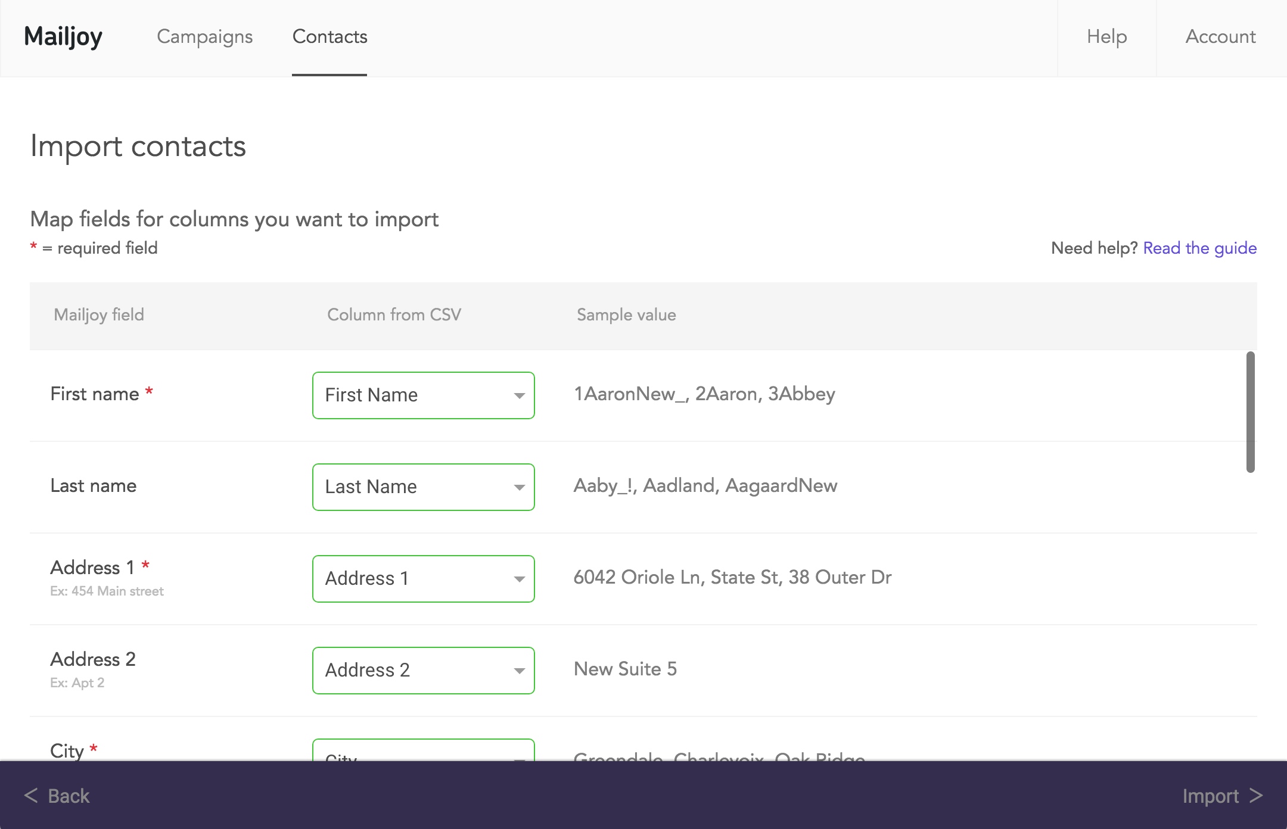Image resolution: width=1287 pixels, height=829 pixels.
Task: Click the Campaigns navigation icon
Action: pyautogui.click(x=204, y=36)
